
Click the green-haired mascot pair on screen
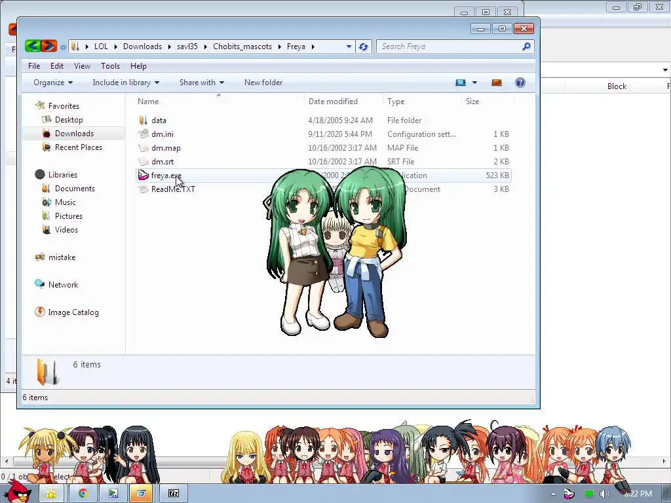[335, 251]
